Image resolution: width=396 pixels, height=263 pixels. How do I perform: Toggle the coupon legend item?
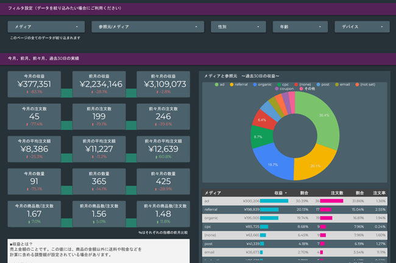[285, 88]
